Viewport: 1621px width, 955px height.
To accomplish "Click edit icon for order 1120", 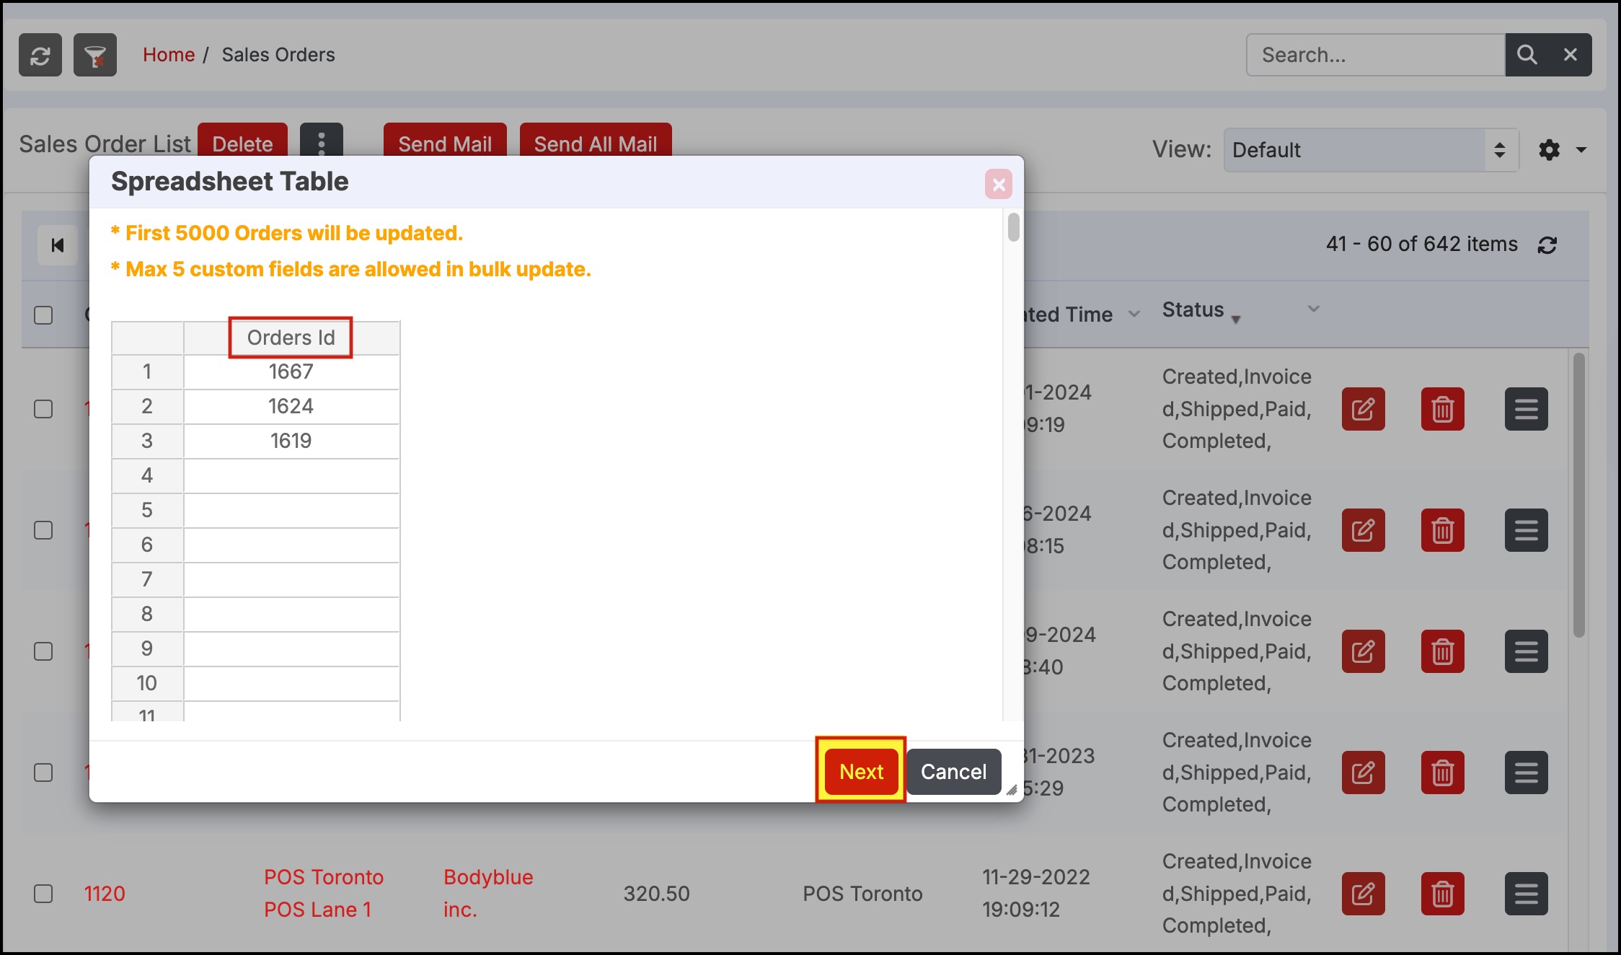I will [1363, 894].
